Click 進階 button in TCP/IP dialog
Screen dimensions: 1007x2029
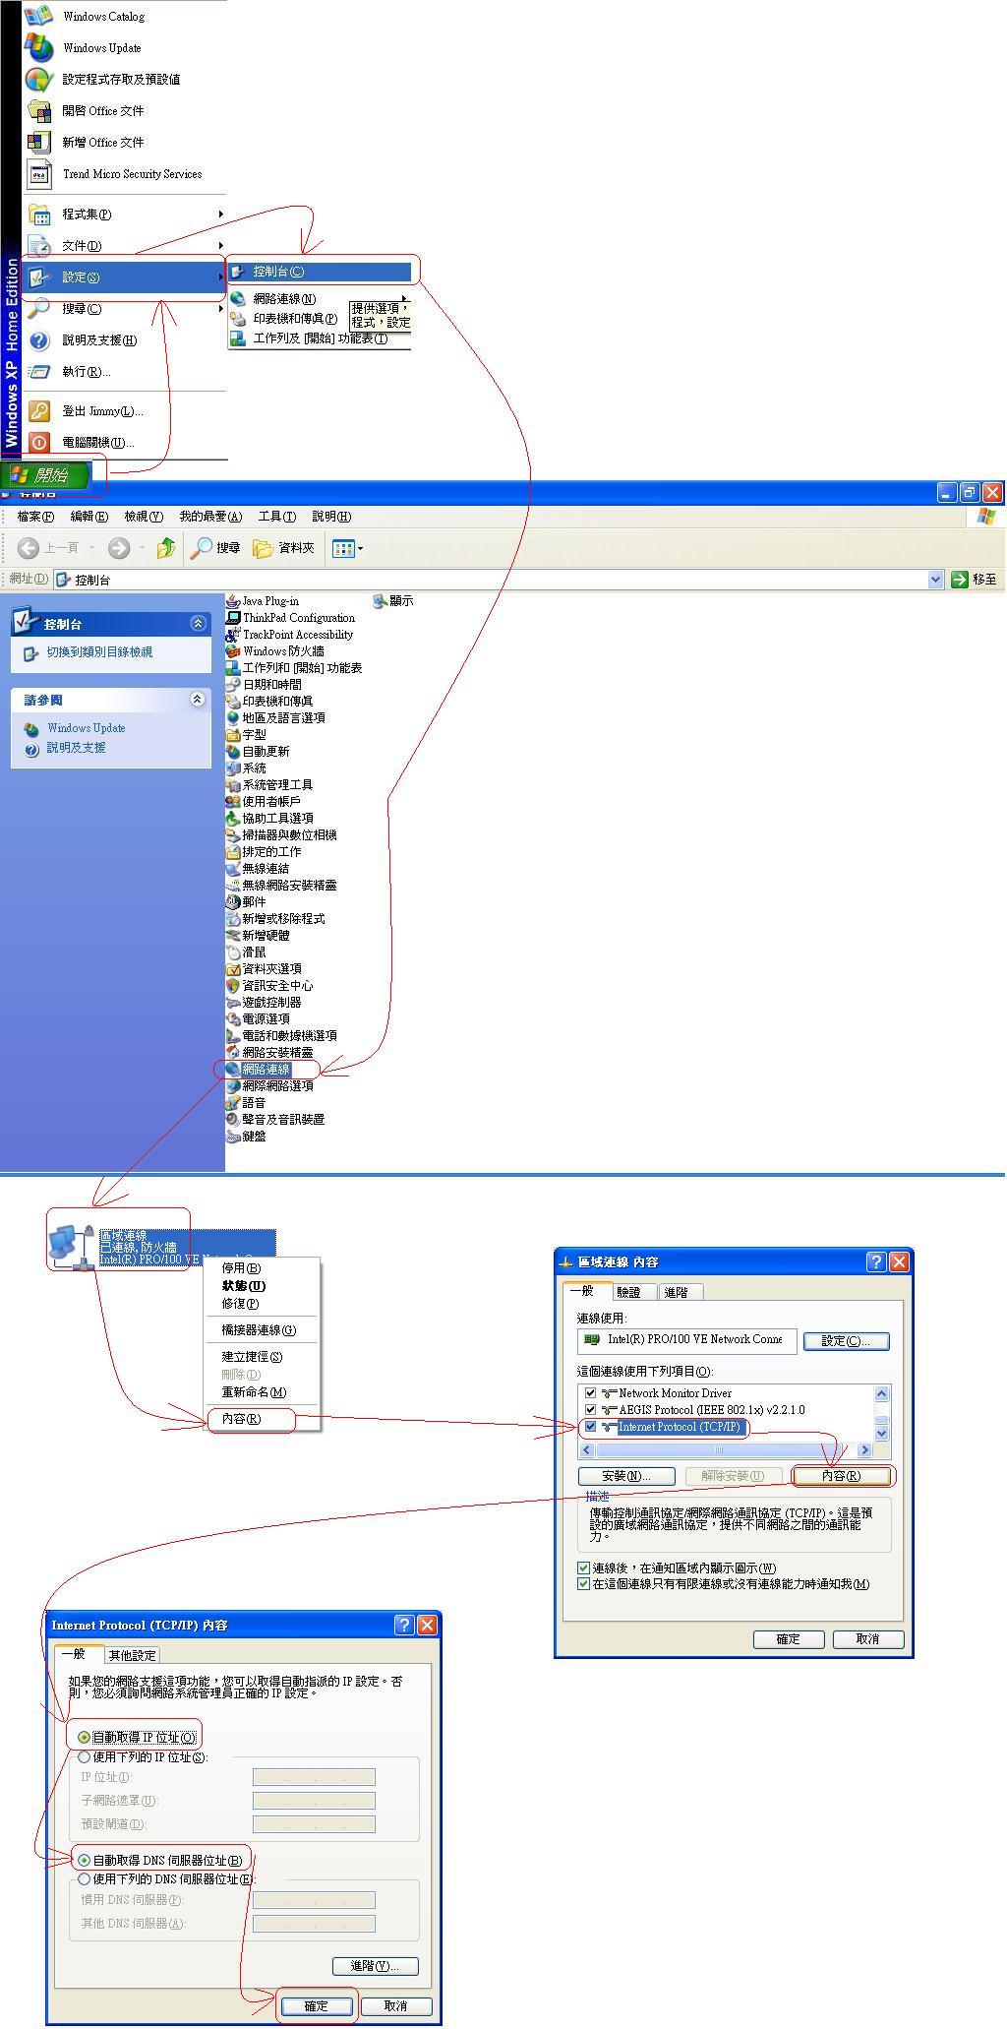(x=376, y=1966)
